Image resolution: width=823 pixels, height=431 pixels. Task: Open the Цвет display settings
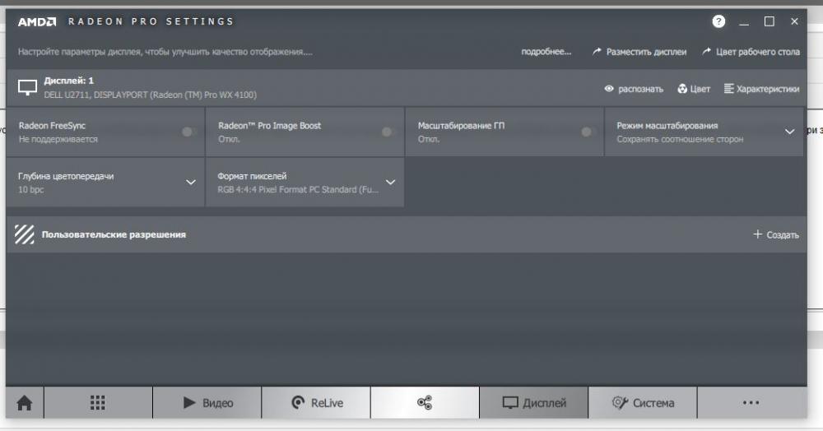coord(700,89)
